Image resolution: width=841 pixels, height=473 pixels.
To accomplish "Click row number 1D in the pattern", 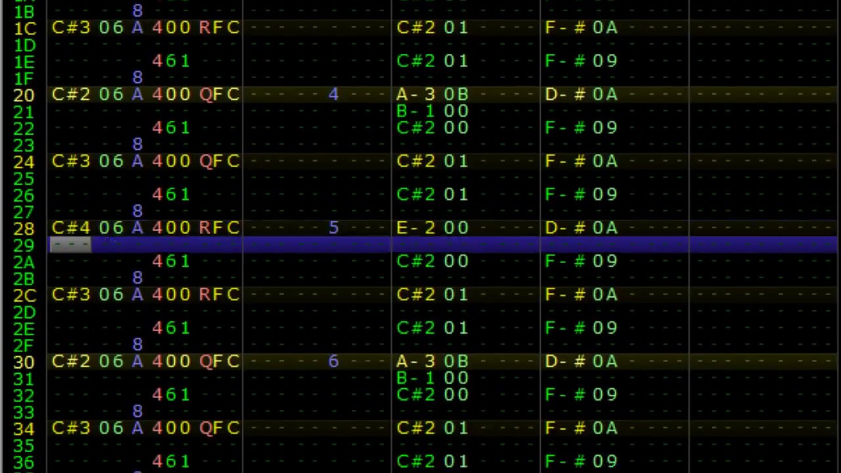I will click(x=24, y=45).
